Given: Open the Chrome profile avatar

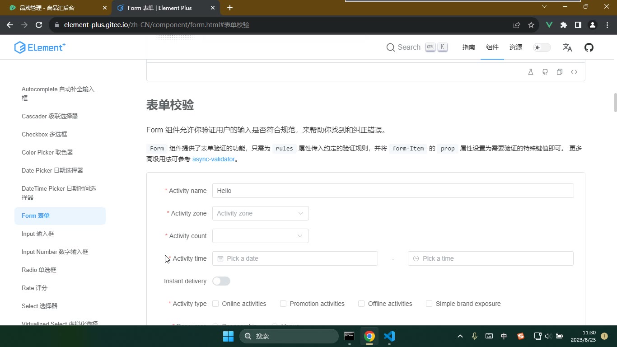Looking at the screenshot, I should pyautogui.click(x=593, y=25).
